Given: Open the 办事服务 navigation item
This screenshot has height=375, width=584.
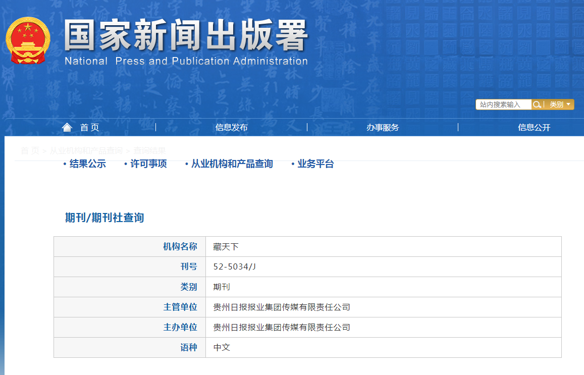Looking at the screenshot, I should [x=383, y=127].
